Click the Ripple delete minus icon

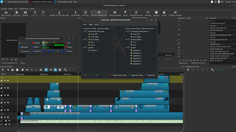(x=27, y=70)
